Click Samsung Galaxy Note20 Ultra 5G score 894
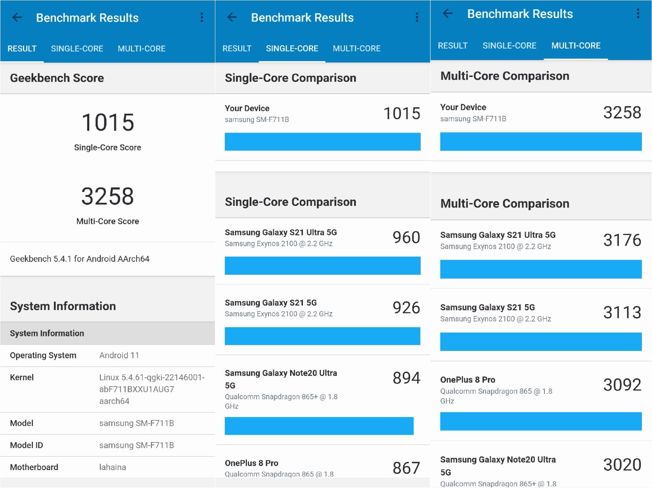The image size is (652, 488). [x=406, y=378]
